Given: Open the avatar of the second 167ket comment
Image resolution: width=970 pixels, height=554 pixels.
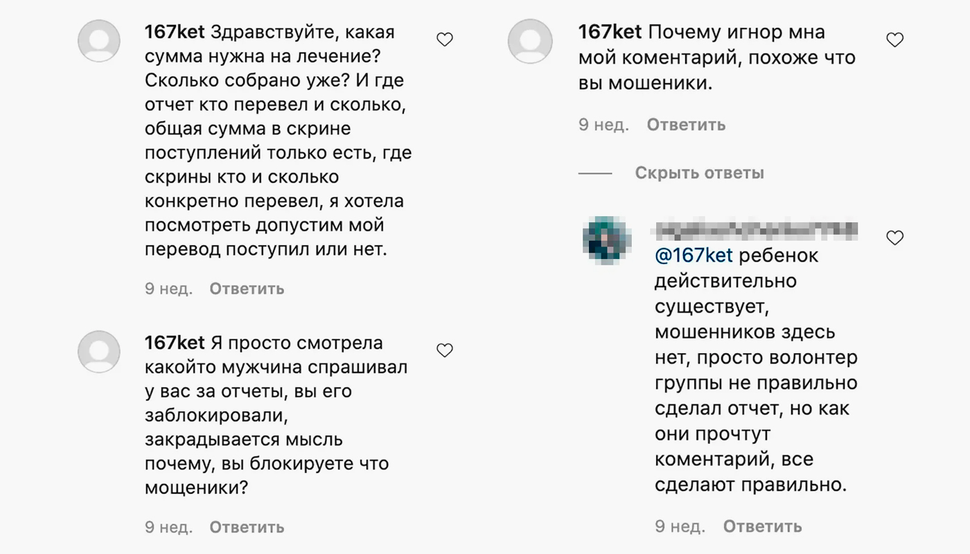Looking at the screenshot, I should tap(99, 351).
